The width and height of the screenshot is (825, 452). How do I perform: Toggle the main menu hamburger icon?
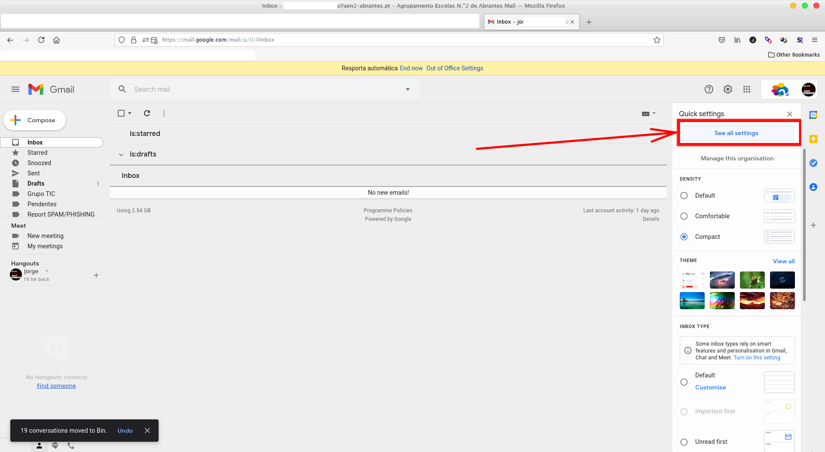click(15, 89)
